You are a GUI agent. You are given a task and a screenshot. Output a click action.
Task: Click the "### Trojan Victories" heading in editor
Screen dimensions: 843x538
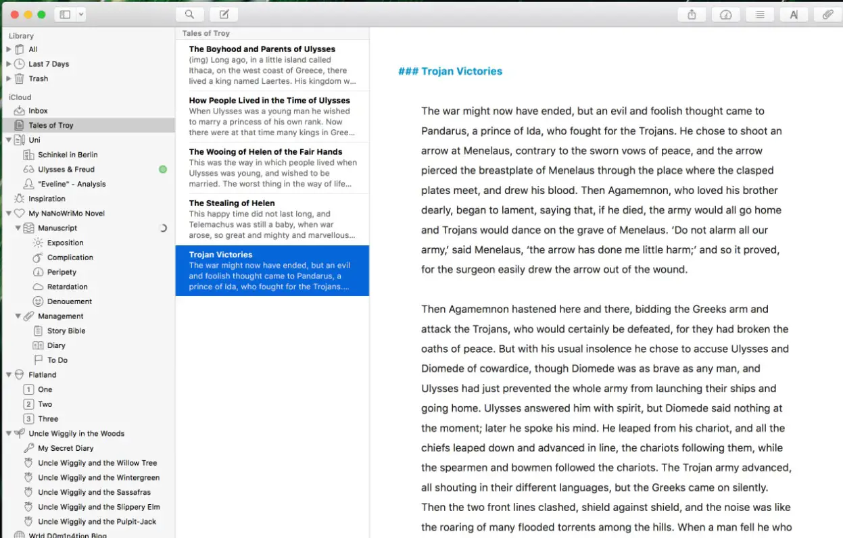[450, 71]
